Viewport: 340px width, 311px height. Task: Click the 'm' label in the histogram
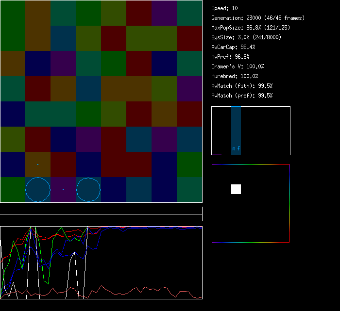(234, 149)
